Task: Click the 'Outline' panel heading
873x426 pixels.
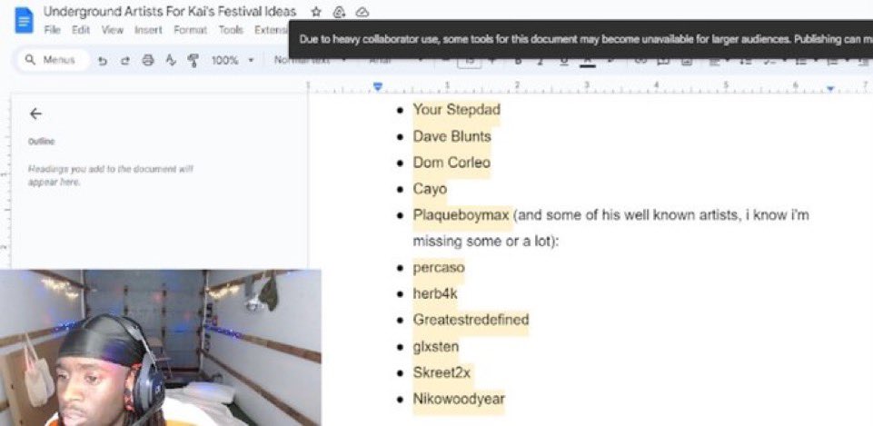Action: click(x=42, y=142)
